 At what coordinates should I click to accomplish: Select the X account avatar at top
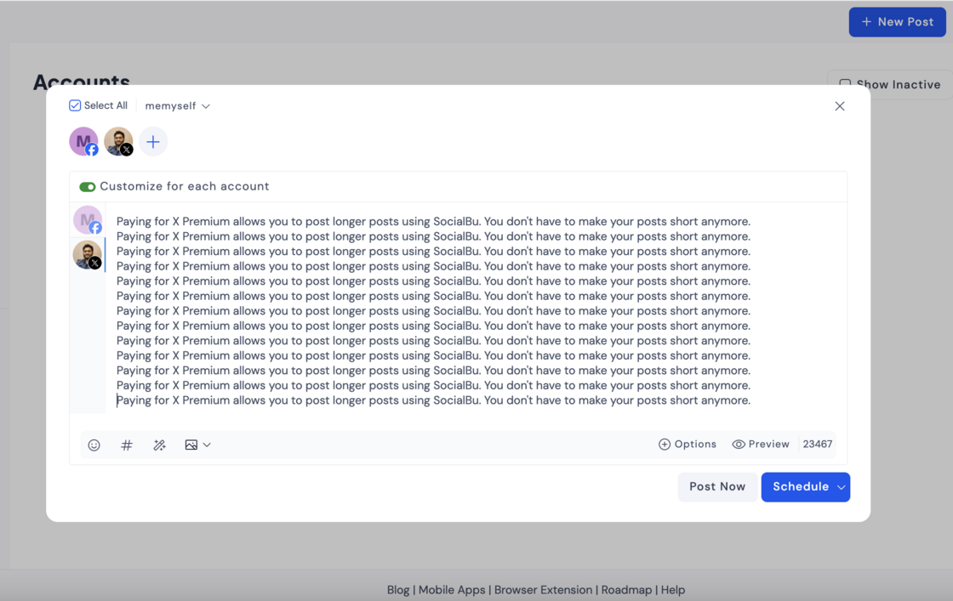pyautogui.click(x=118, y=142)
